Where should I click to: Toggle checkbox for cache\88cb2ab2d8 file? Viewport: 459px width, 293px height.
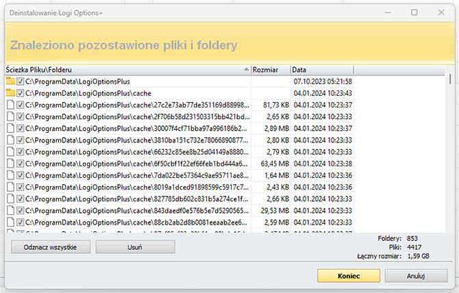click(x=20, y=222)
